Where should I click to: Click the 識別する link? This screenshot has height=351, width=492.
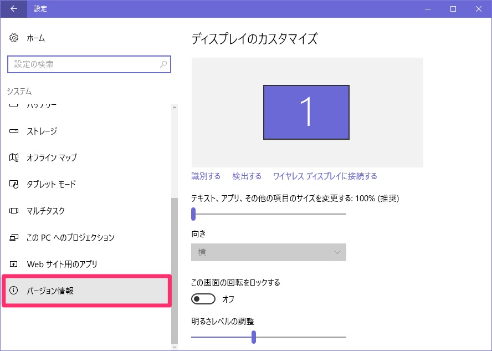[x=206, y=176]
